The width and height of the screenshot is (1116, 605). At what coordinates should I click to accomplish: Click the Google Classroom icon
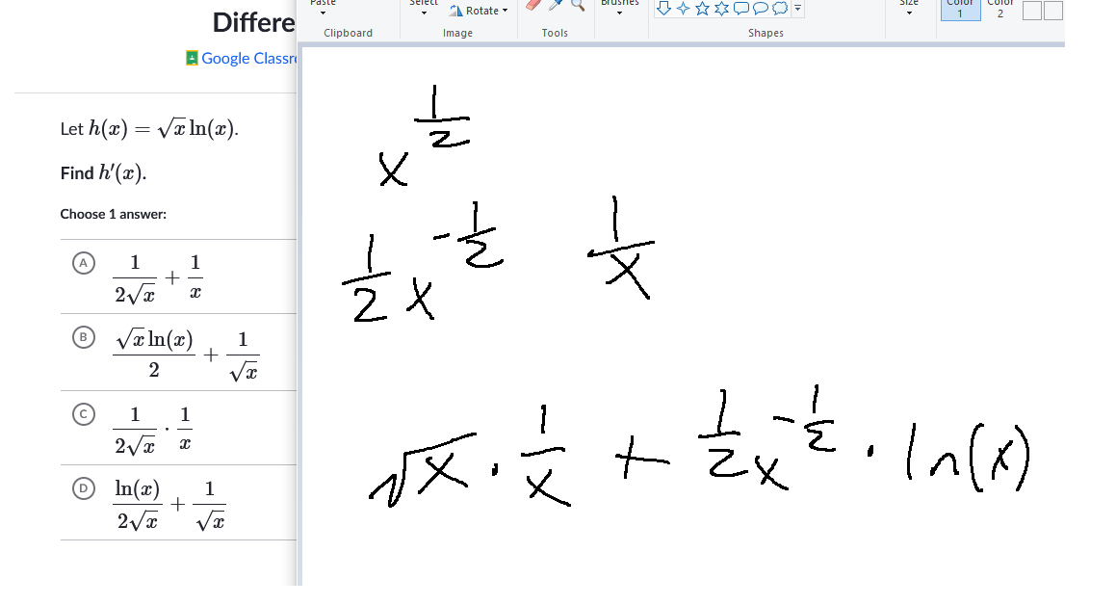(x=192, y=59)
